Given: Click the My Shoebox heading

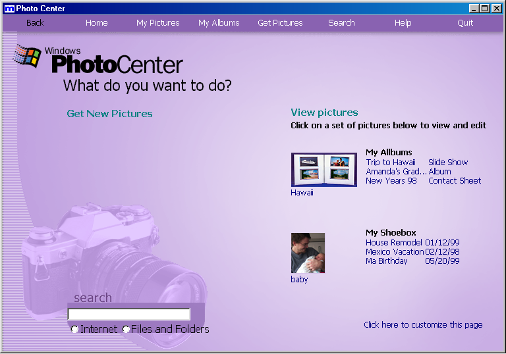Looking at the screenshot, I should (x=391, y=233).
